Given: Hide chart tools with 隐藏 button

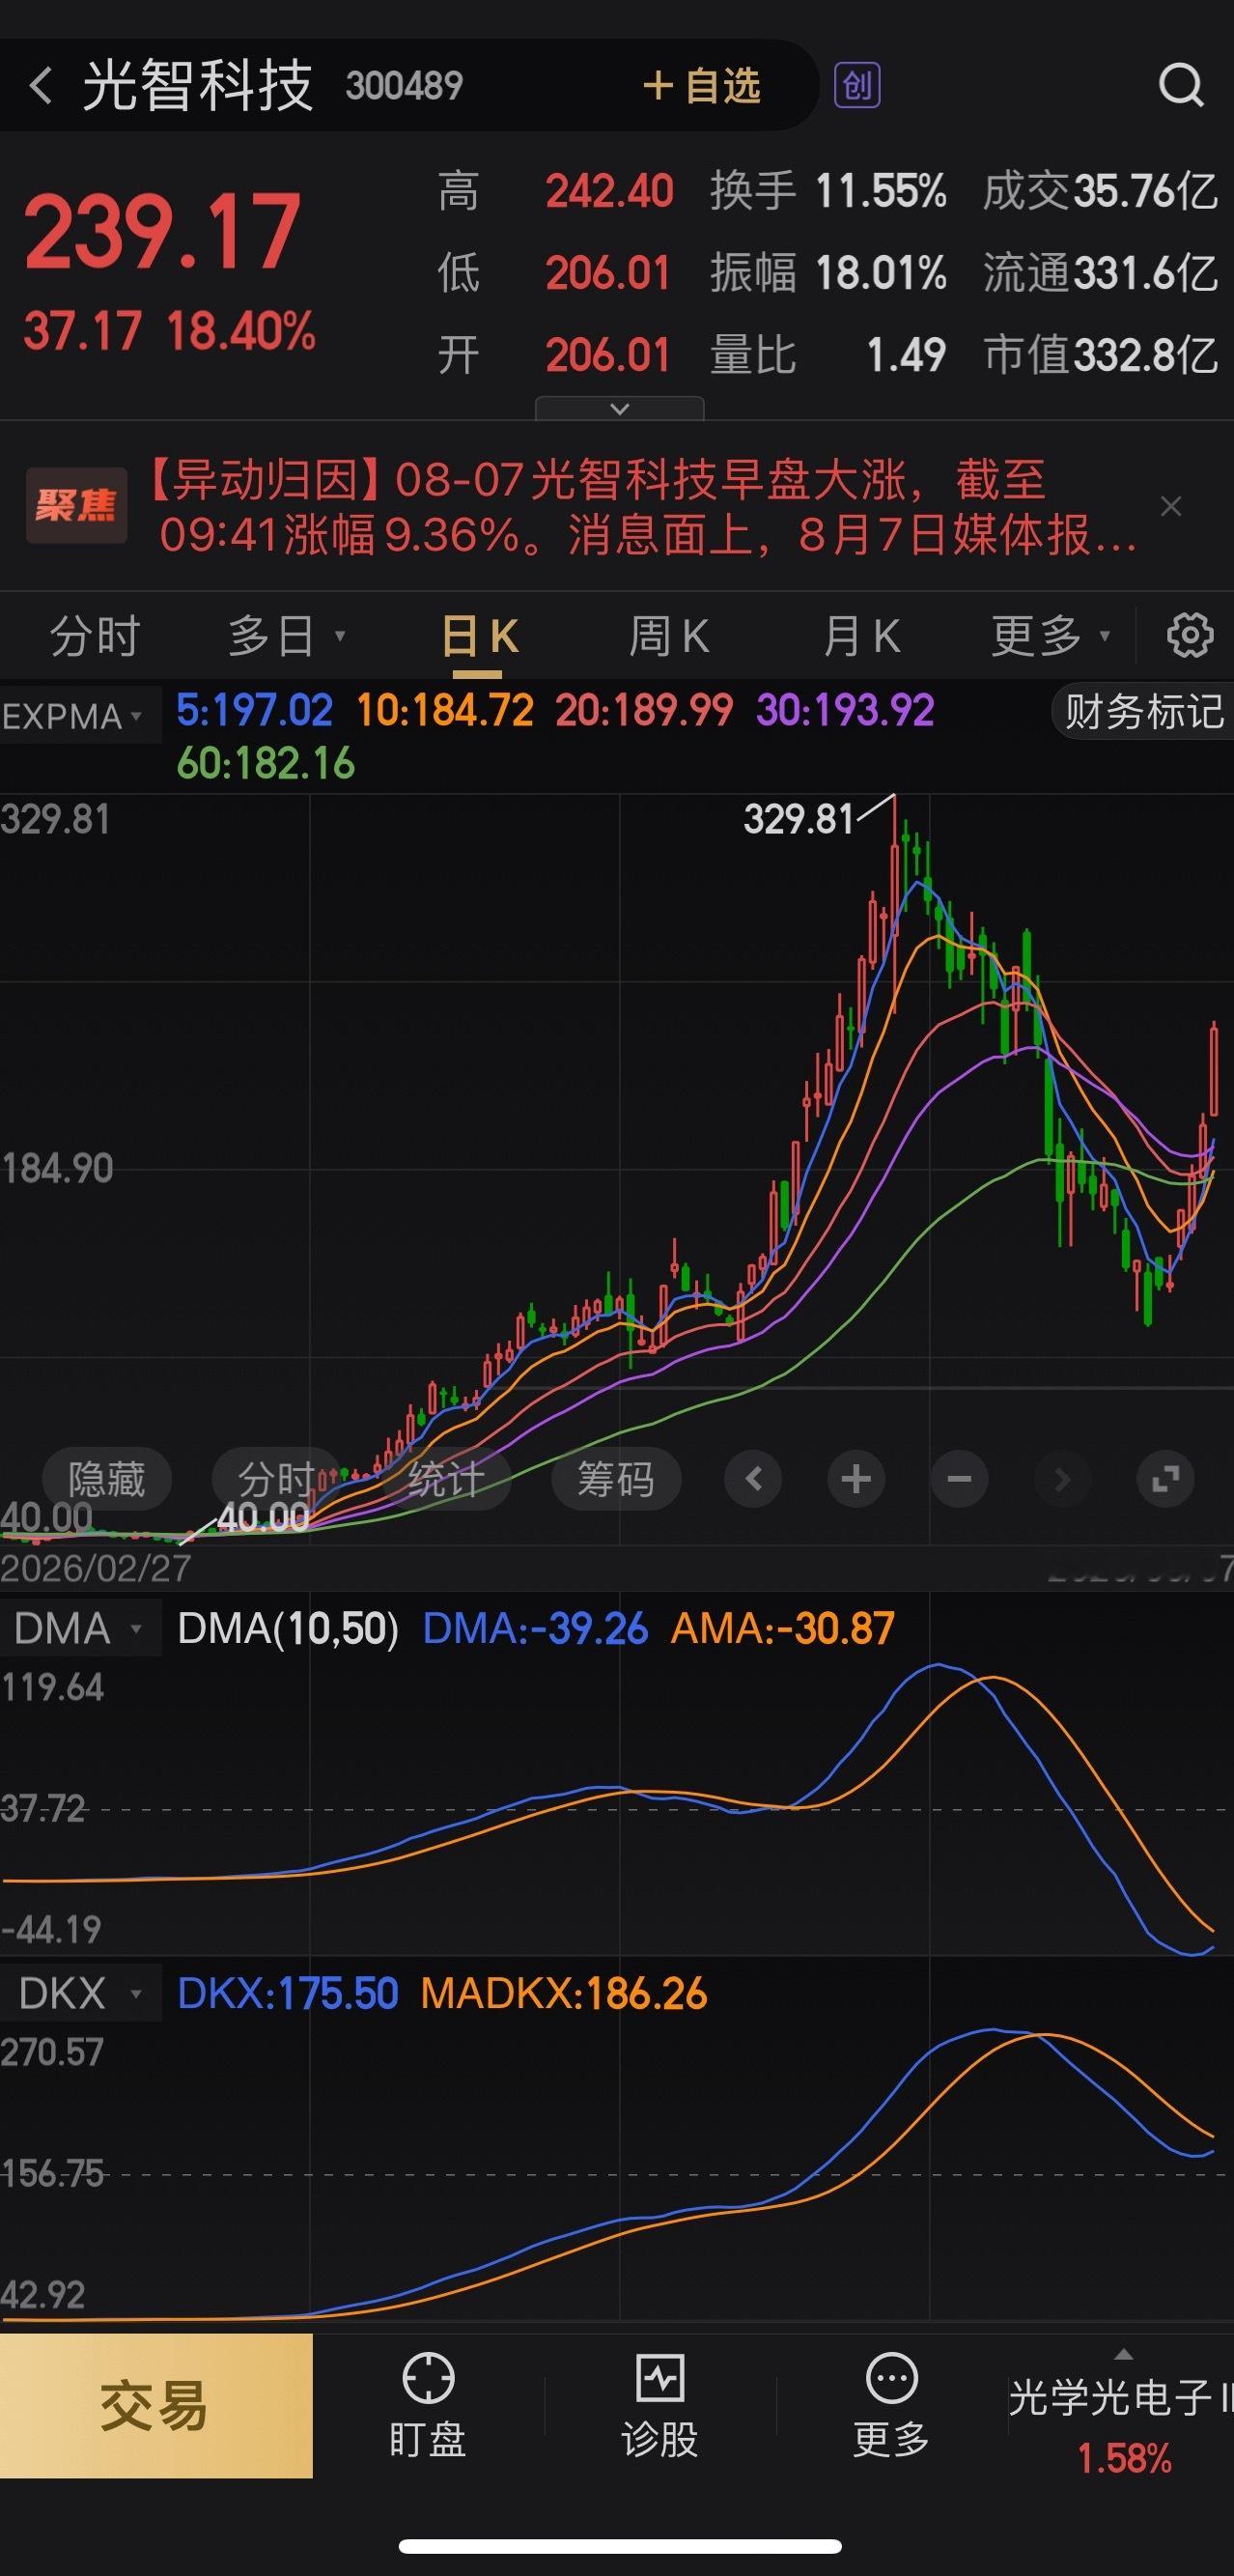Looking at the screenshot, I should tap(107, 1479).
